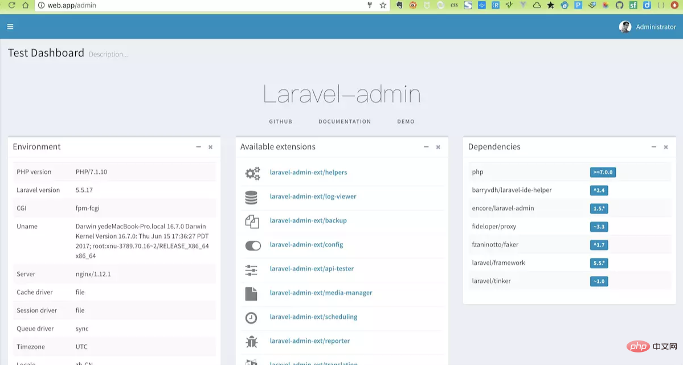Select the Laravel version 5.5.17 value
683x365 pixels.
click(84, 190)
